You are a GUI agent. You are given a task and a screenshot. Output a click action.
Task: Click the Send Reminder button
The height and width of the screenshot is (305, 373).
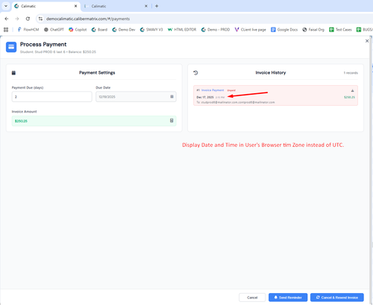tap(288, 298)
